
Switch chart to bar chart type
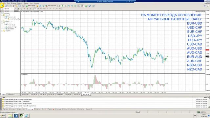pyautogui.click(x=59, y=6)
